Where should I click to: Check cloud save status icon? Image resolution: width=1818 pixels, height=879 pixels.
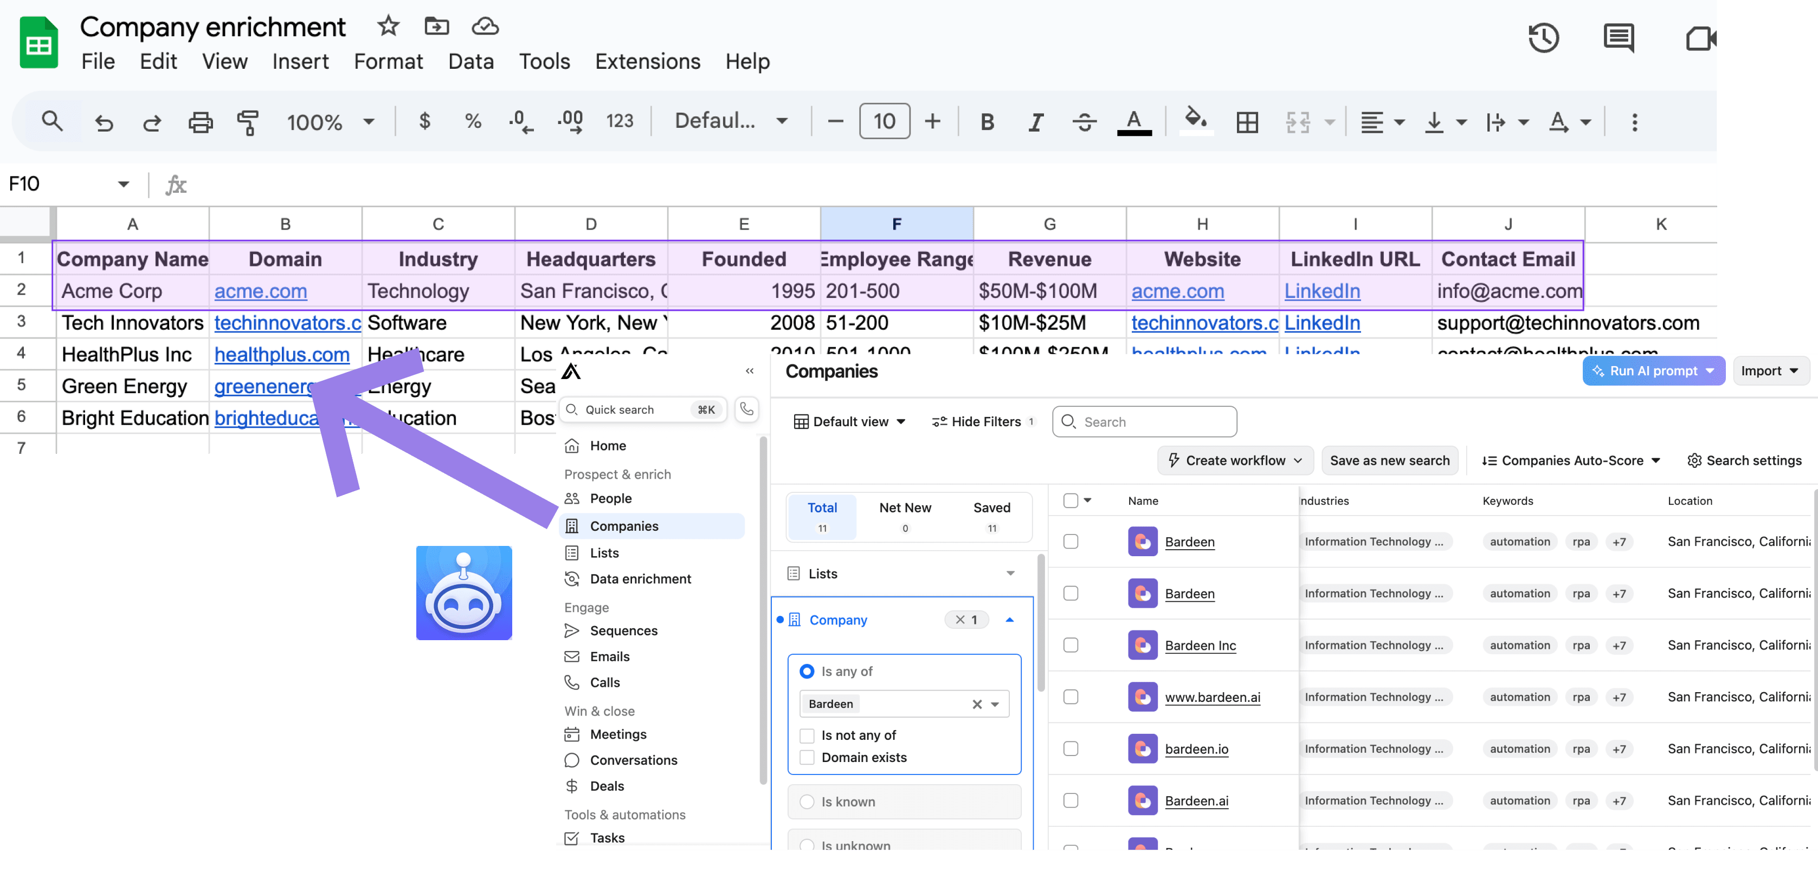485,26
